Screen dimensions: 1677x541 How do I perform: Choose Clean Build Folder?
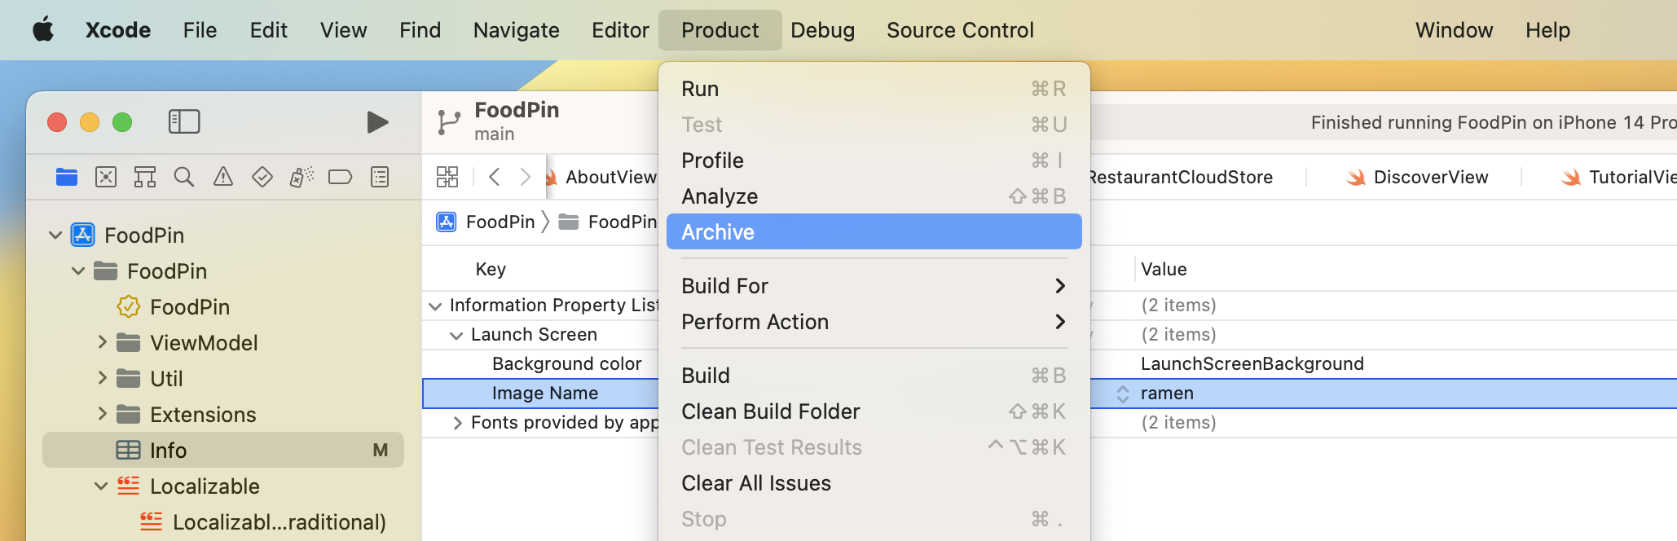[770, 411]
